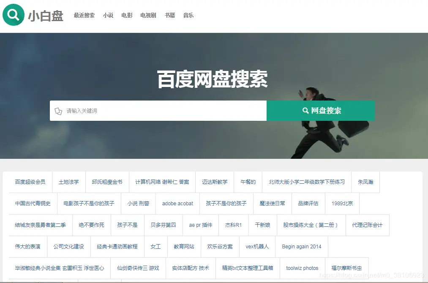The width and height of the screenshot is (428, 283).
Task: Open the 书籍 navigation item
Action: click(x=170, y=15)
